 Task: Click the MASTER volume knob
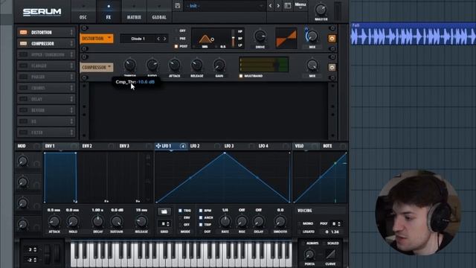321,10
